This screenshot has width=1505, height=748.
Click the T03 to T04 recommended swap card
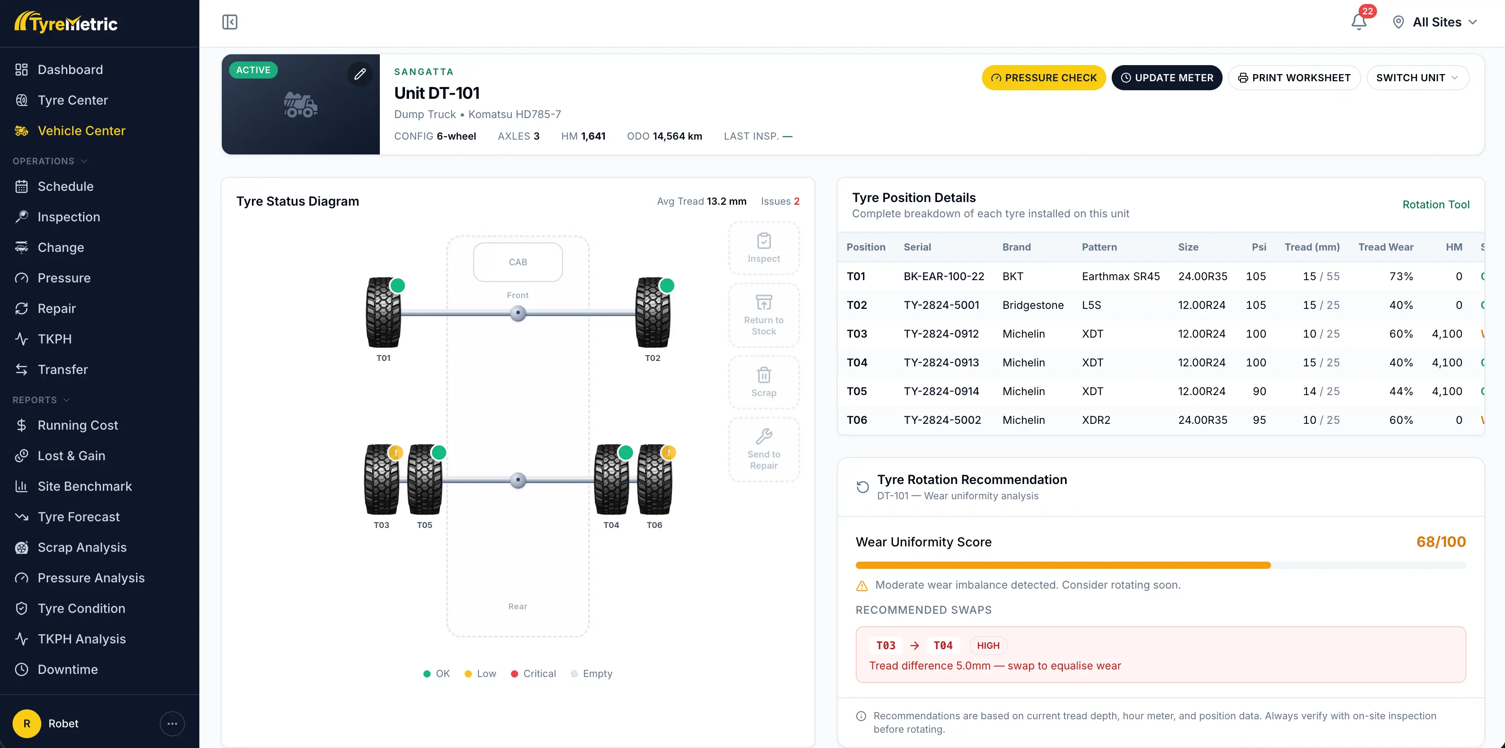click(1160, 655)
